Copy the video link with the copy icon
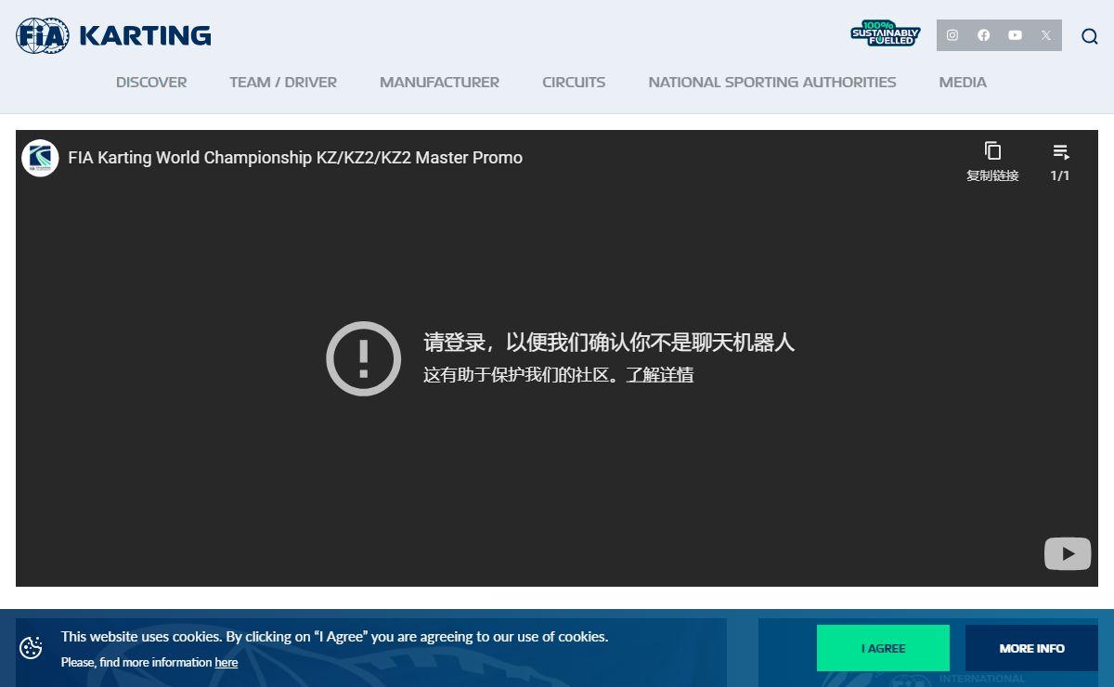Screen dimensions: 1114x687 pyautogui.click(x=992, y=151)
